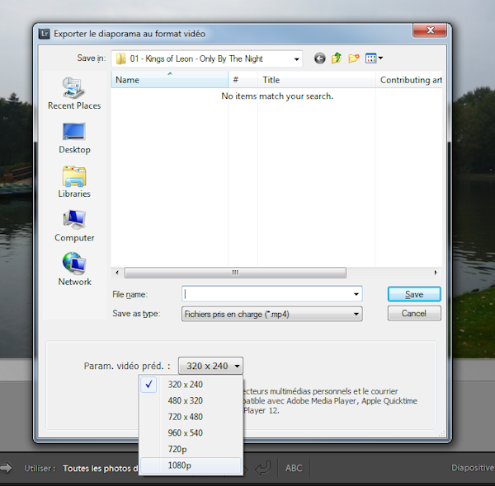The height and width of the screenshot is (486, 495).
Task: Expand the Save in folder dropdown
Action: coord(297,59)
